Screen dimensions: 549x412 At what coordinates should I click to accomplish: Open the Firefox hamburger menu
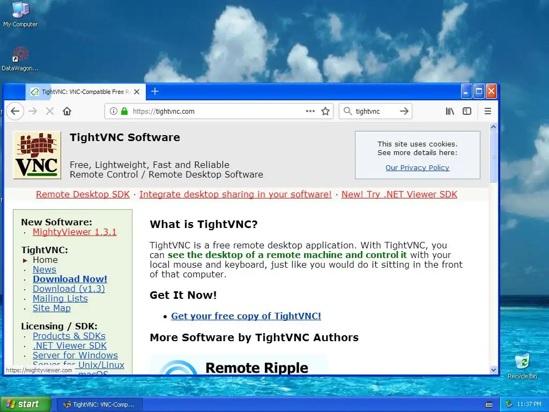point(488,111)
